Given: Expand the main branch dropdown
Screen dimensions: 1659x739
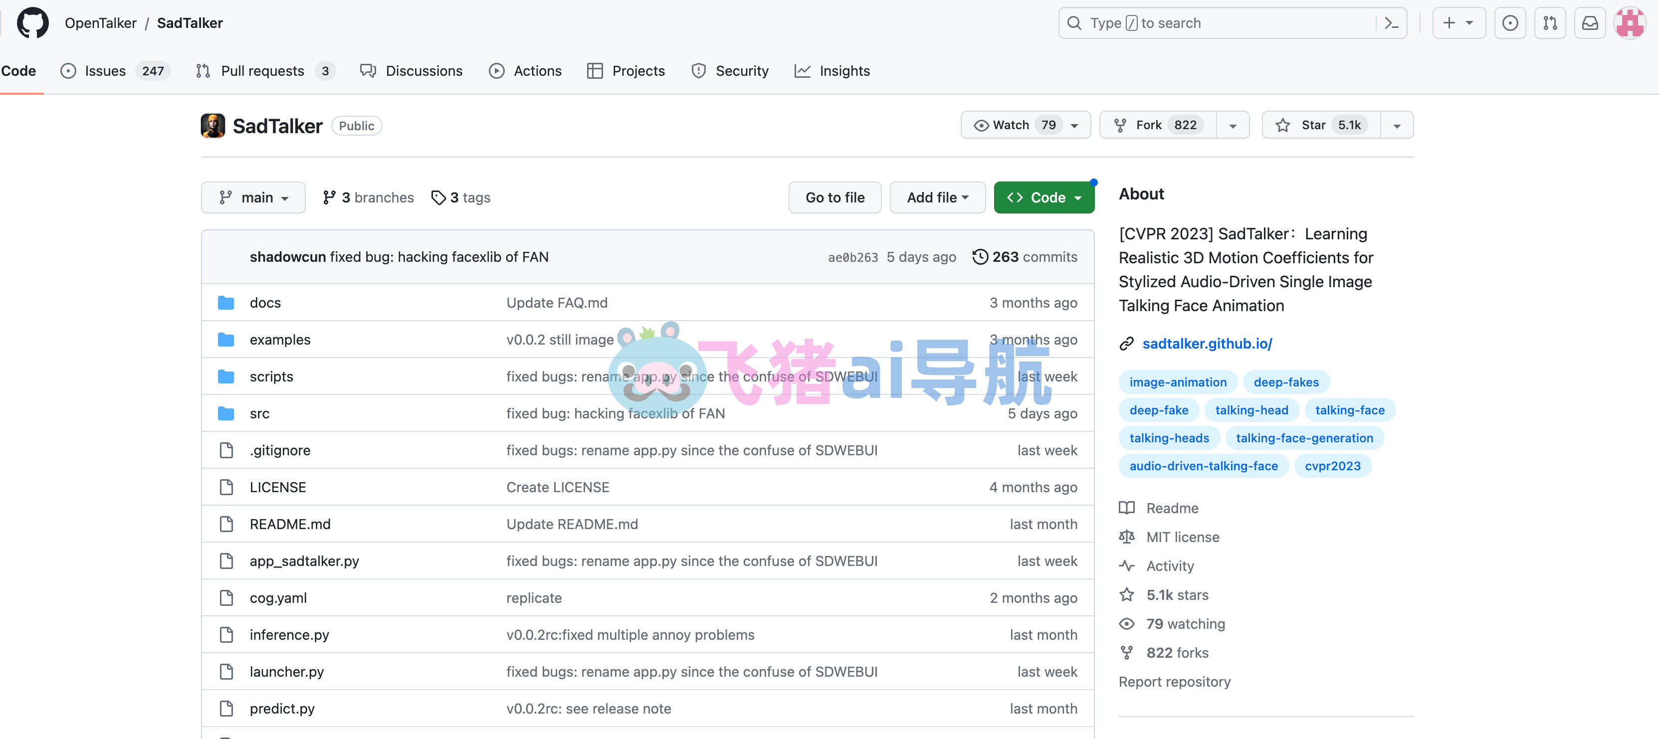Looking at the screenshot, I should point(253,197).
